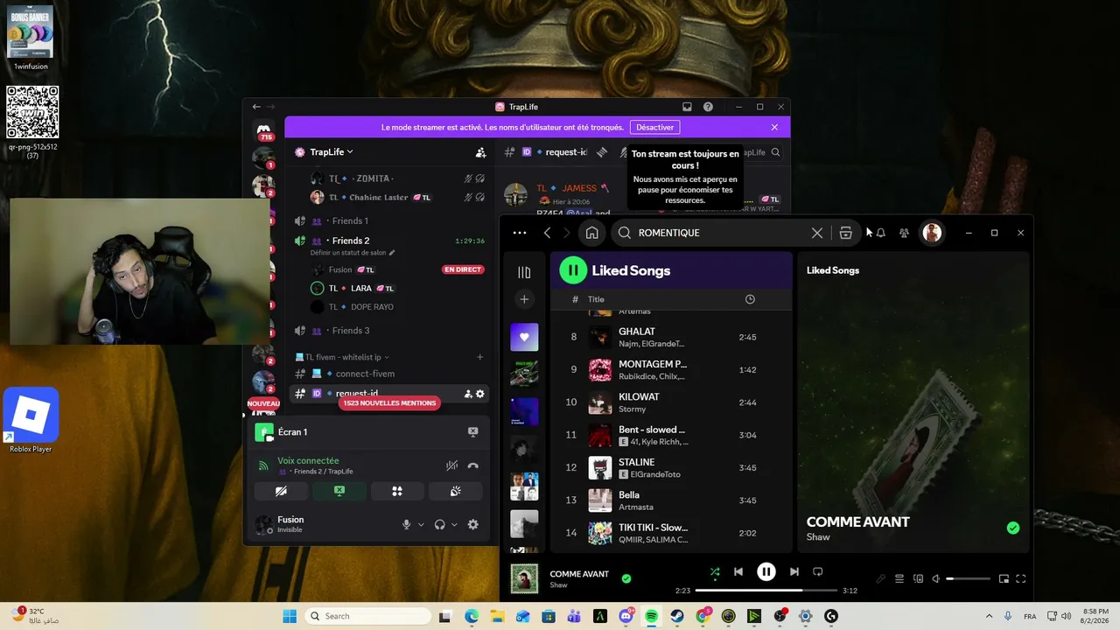Toggle repeat mode in Spotify

point(818,572)
